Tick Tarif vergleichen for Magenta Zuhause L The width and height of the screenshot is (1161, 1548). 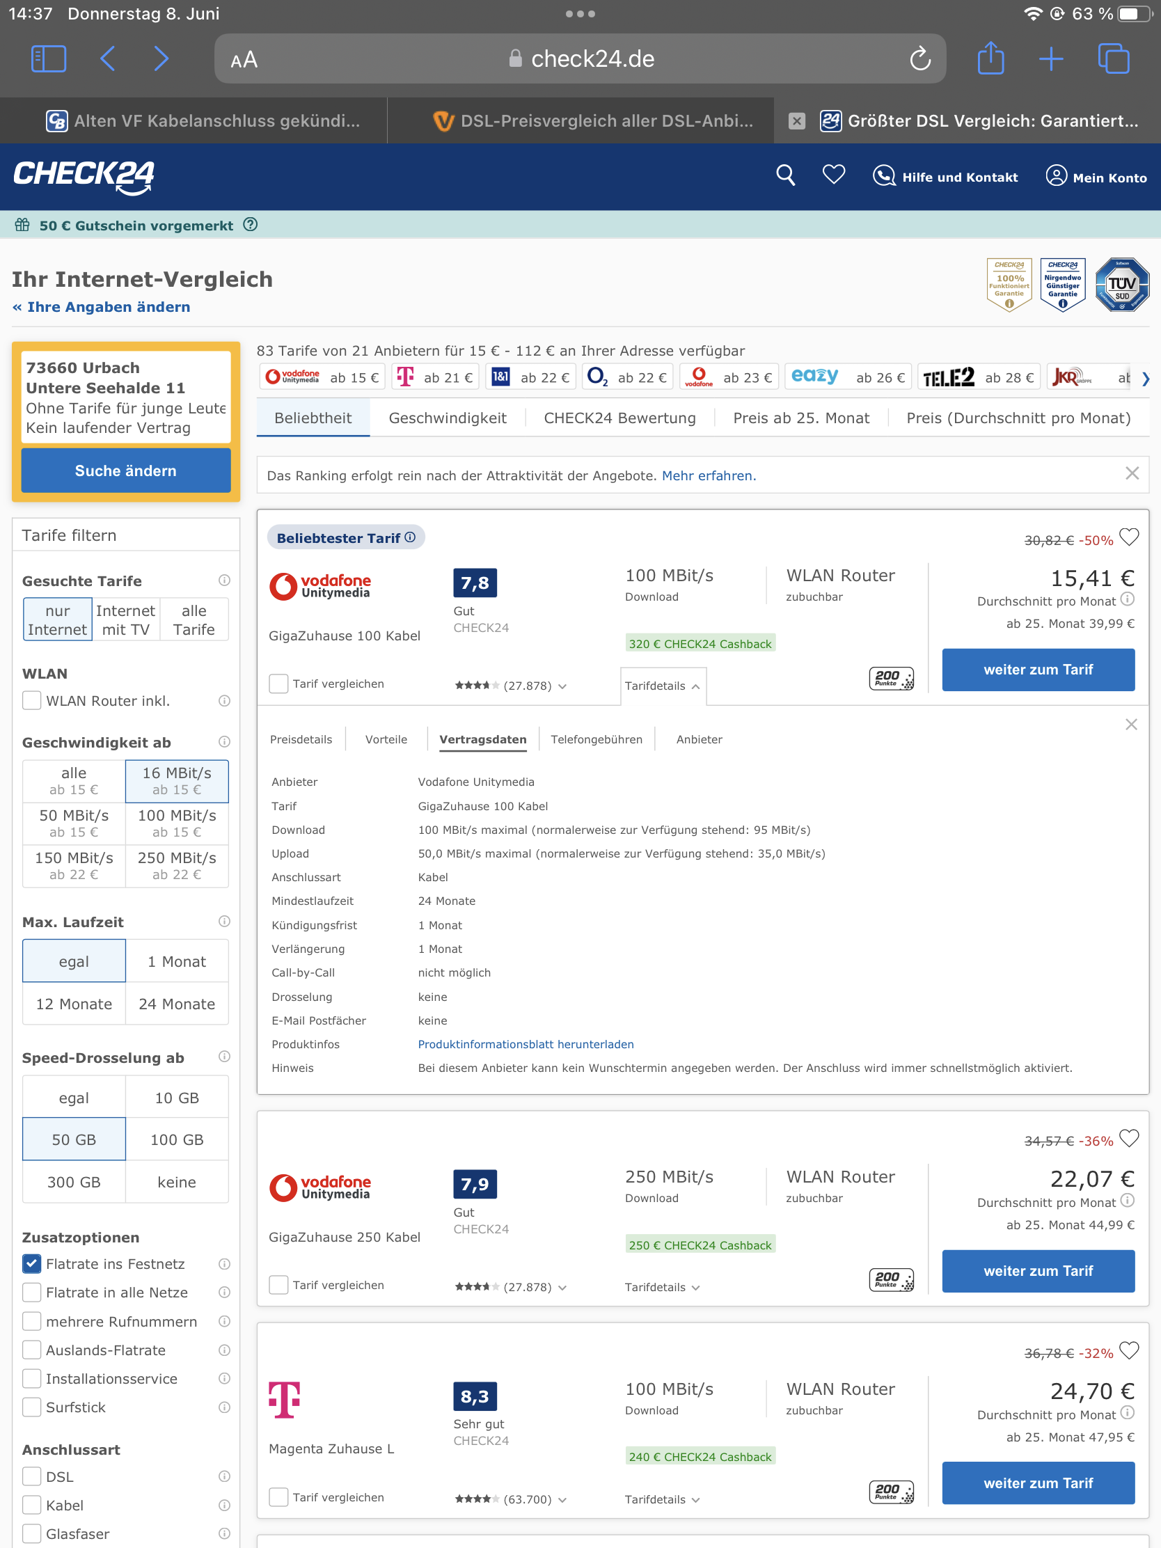278,1497
